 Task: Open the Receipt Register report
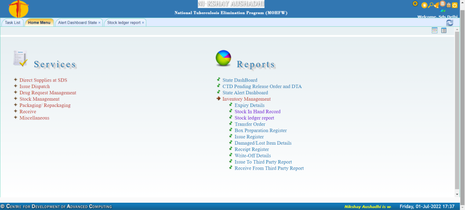click(252, 149)
